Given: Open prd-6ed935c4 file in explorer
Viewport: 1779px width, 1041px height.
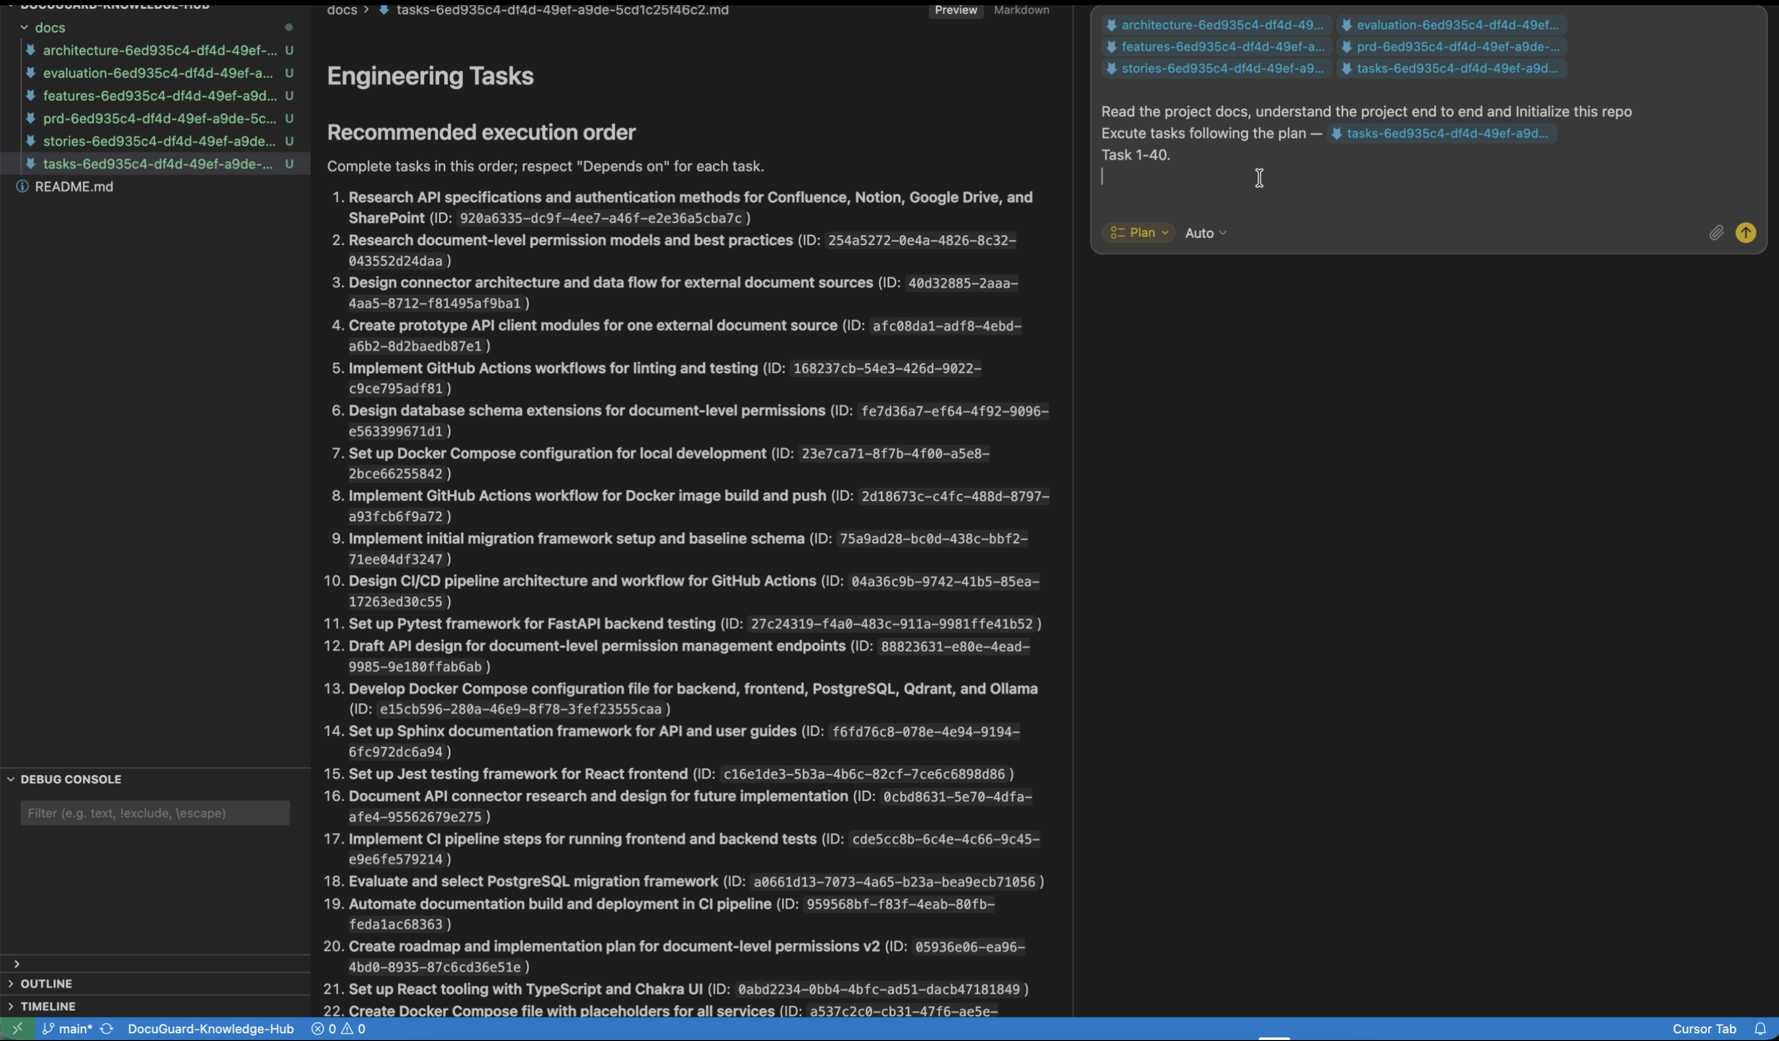Looking at the screenshot, I should coord(160,118).
